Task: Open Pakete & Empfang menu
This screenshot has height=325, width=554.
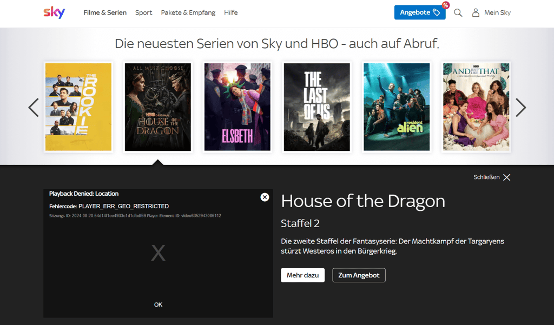Action: coord(188,13)
